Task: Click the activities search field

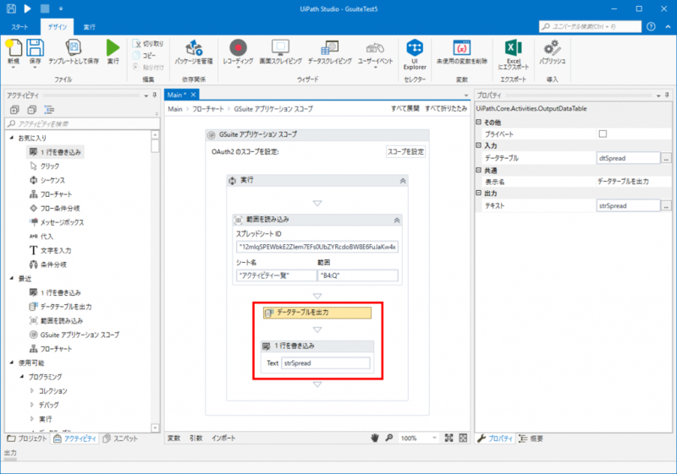Action: tap(82, 123)
